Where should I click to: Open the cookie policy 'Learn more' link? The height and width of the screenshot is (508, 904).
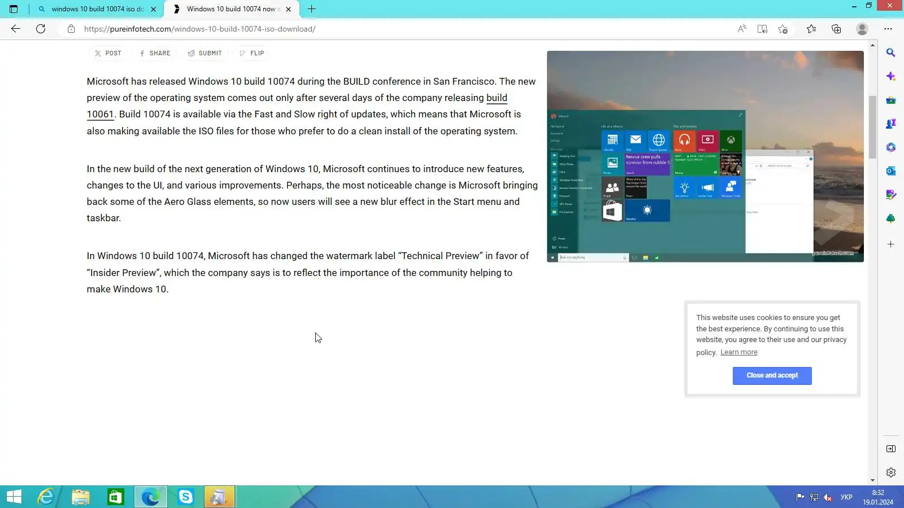tap(738, 352)
